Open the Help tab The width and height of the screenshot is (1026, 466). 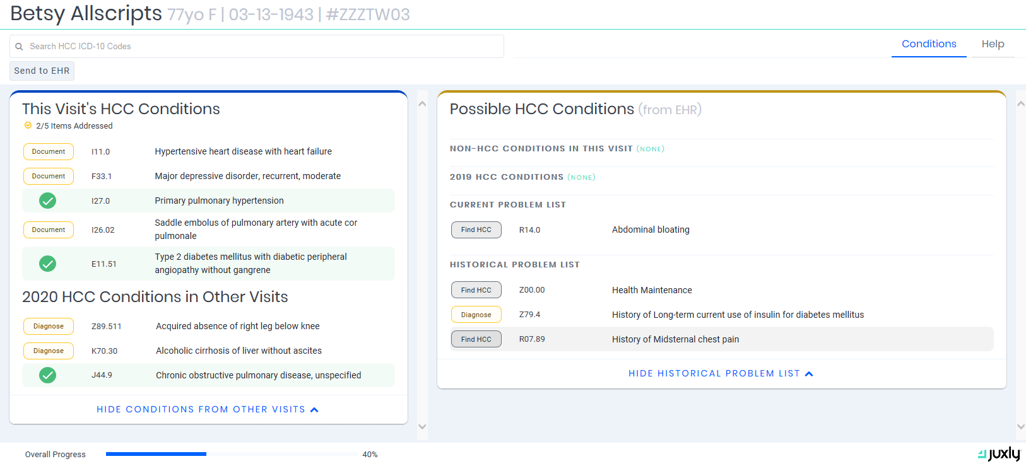tap(992, 44)
